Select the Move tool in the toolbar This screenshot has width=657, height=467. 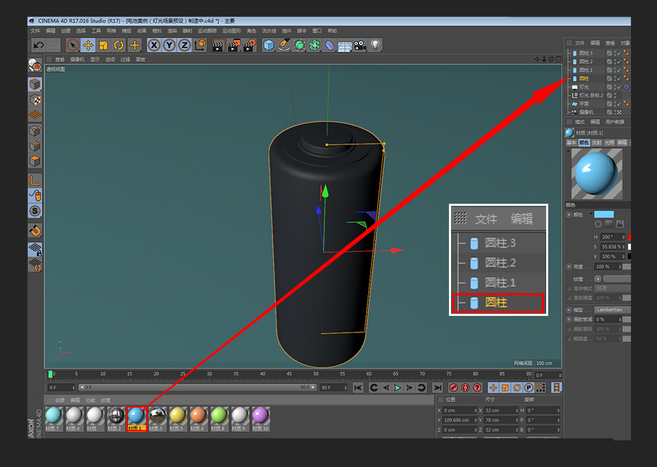coord(88,45)
